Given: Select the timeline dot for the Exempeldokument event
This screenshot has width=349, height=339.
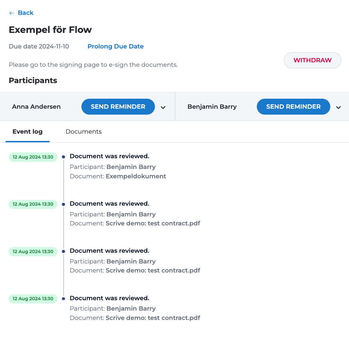Looking at the screenshot, I should (x=63, y=157).
